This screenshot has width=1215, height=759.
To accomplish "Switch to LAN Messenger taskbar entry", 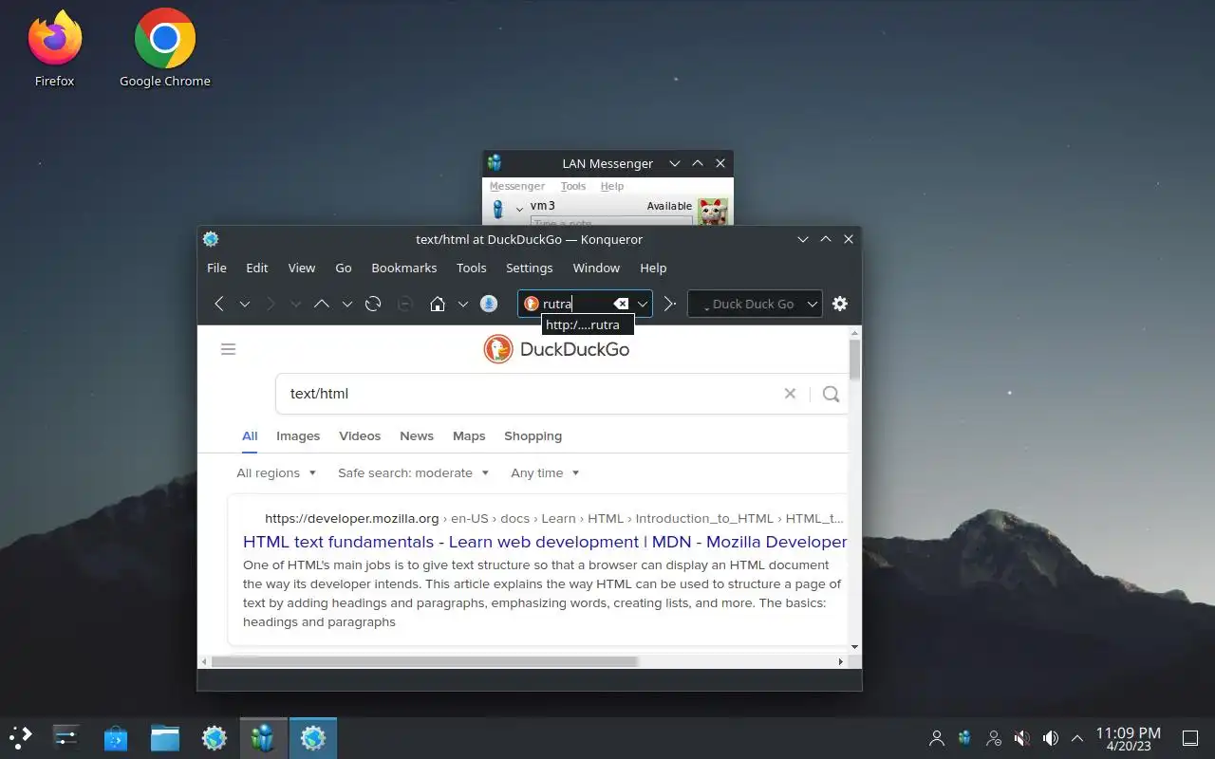I will point(264,737).
